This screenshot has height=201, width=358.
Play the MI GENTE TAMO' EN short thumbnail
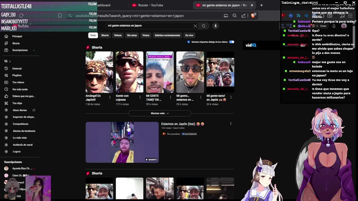(160, 72)
